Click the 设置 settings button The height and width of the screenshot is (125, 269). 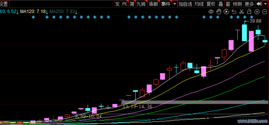click(4, 4)
